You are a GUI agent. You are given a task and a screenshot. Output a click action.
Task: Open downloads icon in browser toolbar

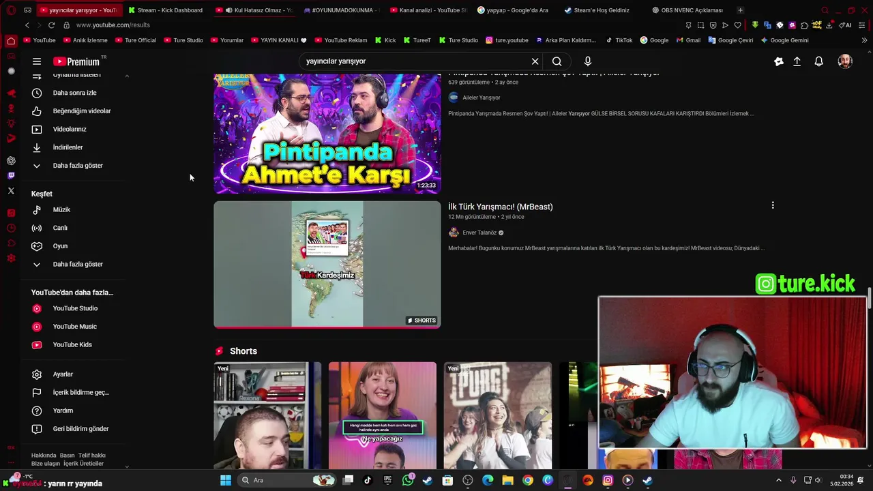tap(829, 25)
